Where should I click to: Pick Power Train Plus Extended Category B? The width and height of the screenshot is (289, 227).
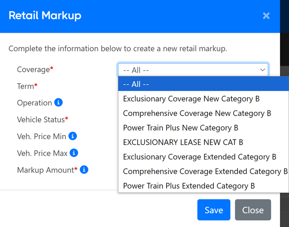(188, 186)
